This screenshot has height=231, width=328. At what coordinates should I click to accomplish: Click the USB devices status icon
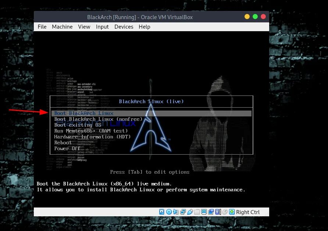point(190,212)
